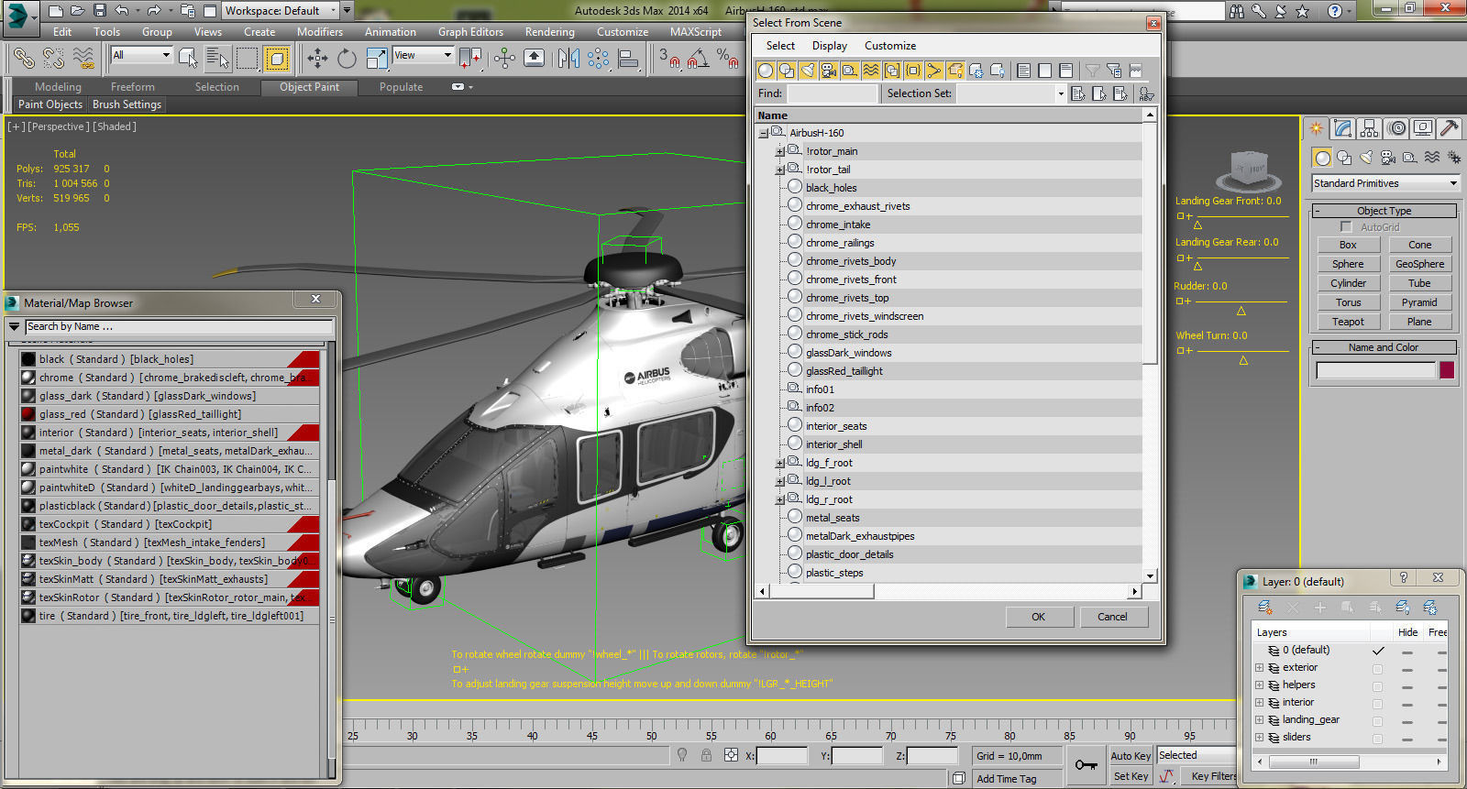Viewport: 1467px width, 789px height.
Task: Choose the Select and Move tool
Action: click(x=317, y=59)
